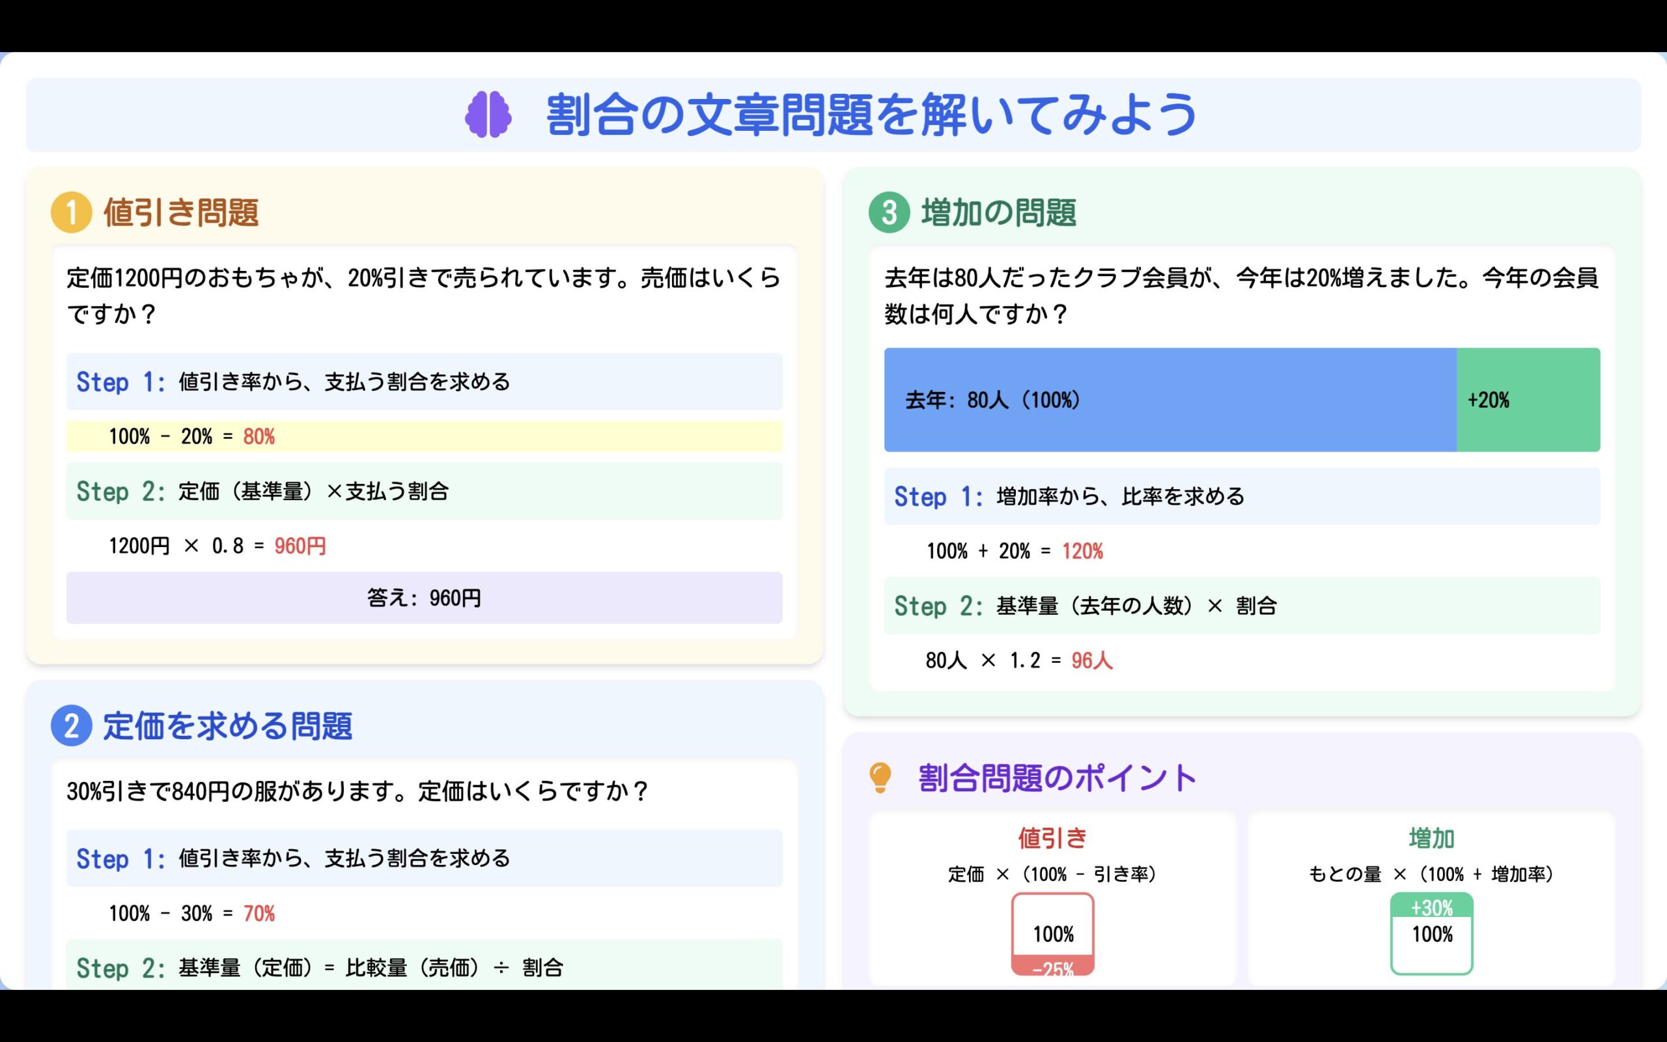
Task: Click the heading 値引き問題
Action: [x=181, y=212]
